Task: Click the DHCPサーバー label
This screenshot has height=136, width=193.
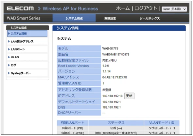Action: 70,113
